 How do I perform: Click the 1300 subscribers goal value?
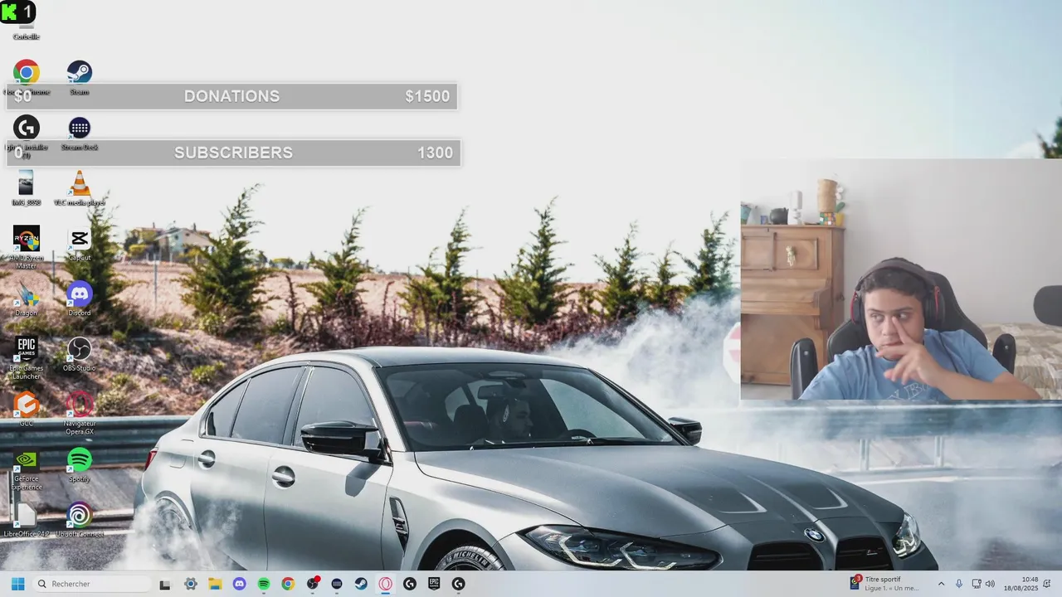436,153
